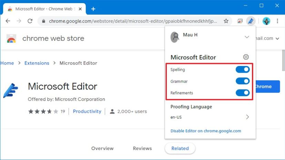The height and width of the screenshot is (160, 285).
Task: Open Chrome's three-dot menu
Action: click(277, 21)
